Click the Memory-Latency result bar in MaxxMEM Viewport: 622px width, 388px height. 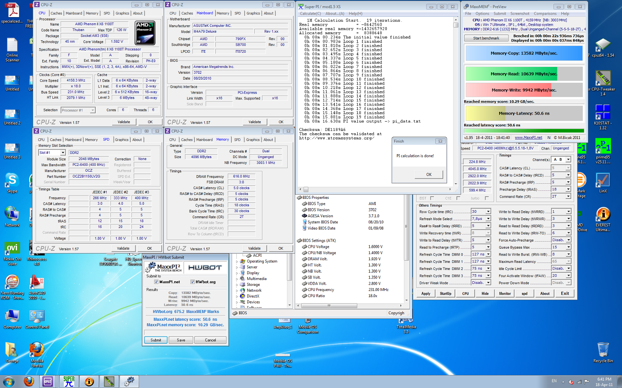tap(524, 113)
